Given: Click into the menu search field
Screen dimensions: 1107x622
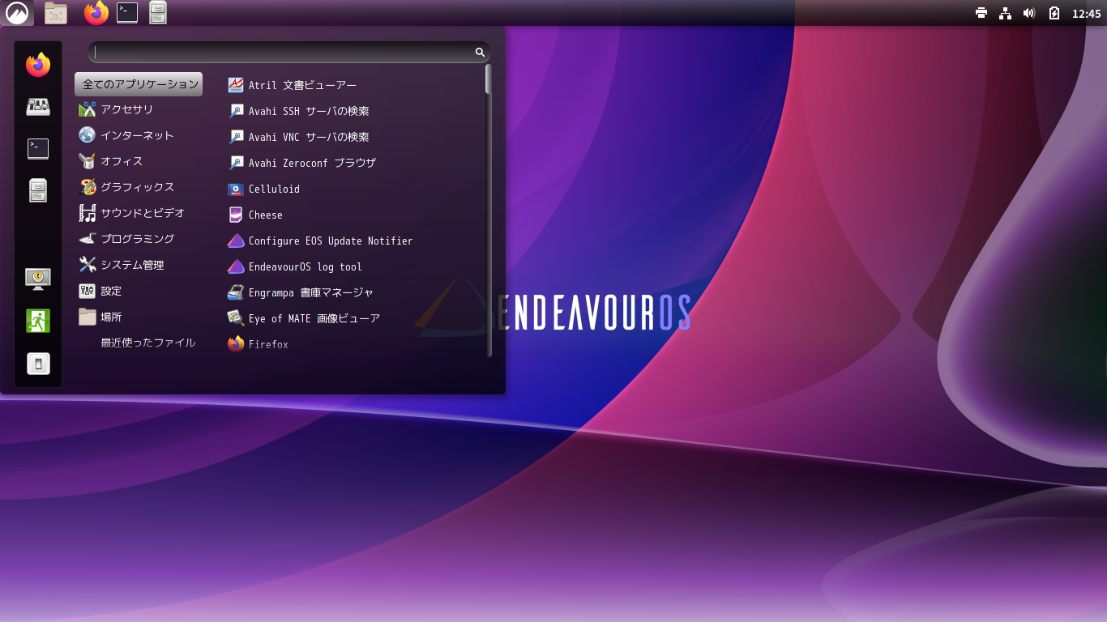Looking at the screenshot, I should pos(289,52).
